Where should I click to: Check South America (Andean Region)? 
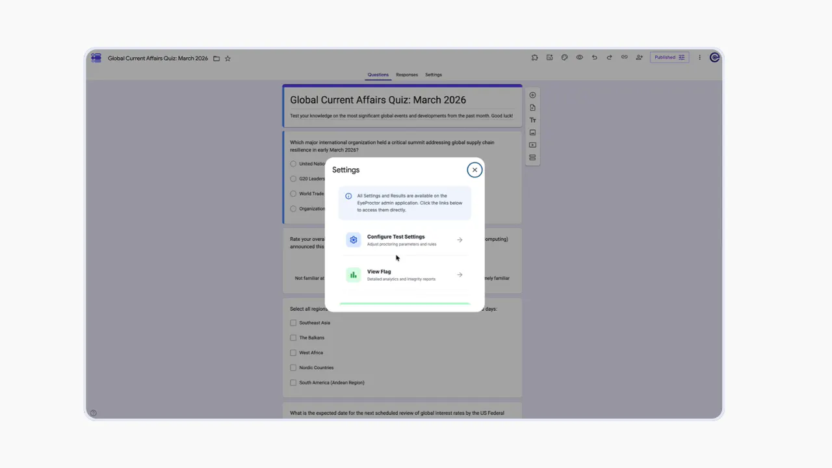tap(293, 383)
